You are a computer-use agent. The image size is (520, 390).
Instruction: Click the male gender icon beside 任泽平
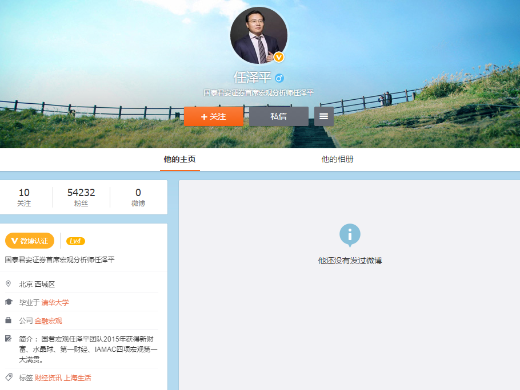279,78
